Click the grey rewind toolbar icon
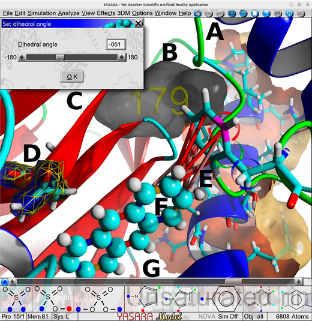 pos(301,14)
